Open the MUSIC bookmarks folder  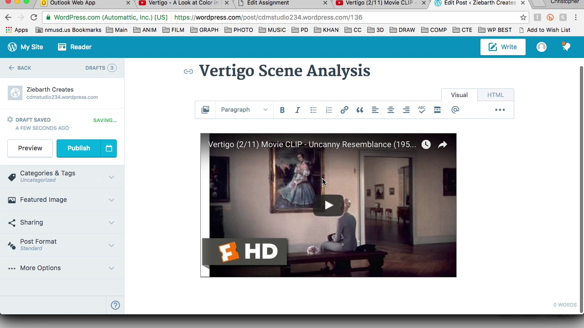pyautogui.click(x=272, y=30)
